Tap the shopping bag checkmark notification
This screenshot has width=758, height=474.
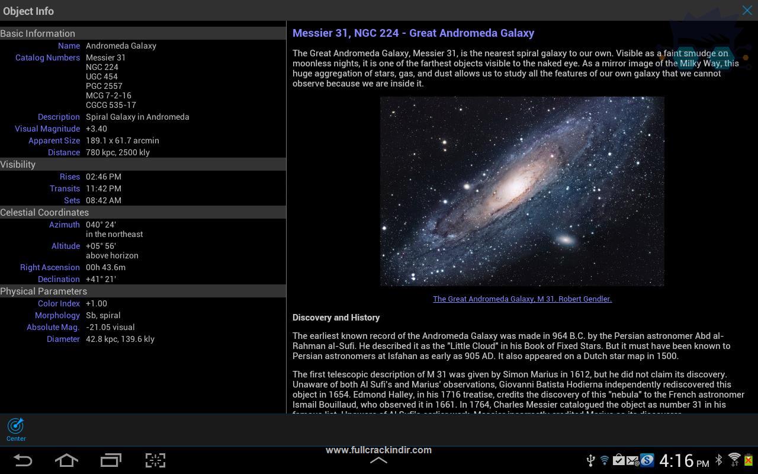click(x=618, y=460)
